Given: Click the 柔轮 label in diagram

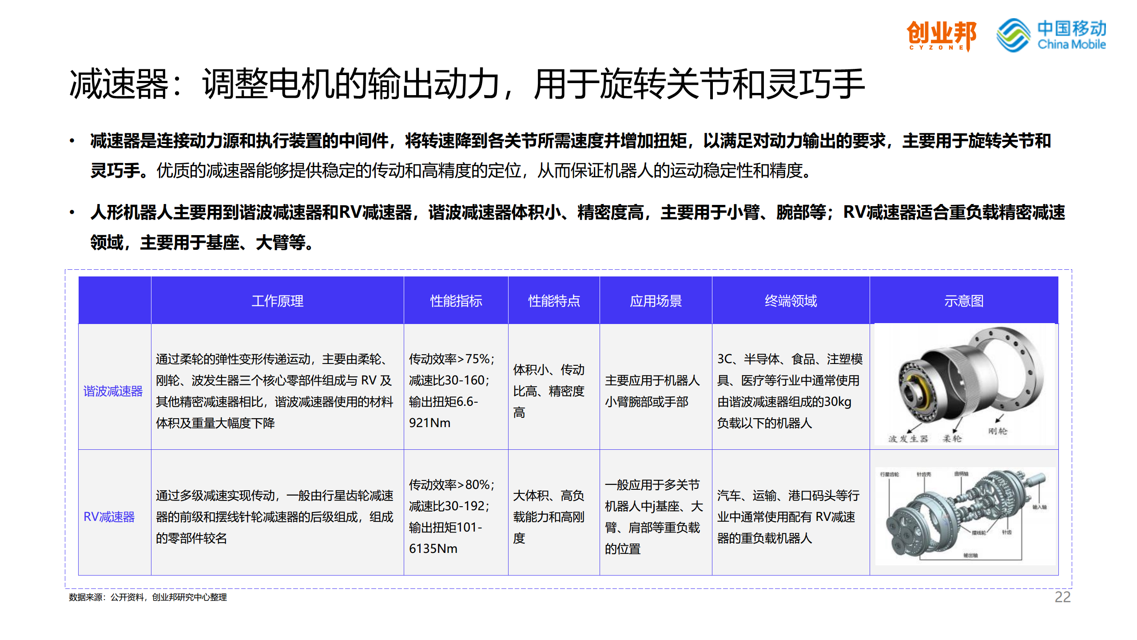Looking at the screenshot, I should click(952, 439).
